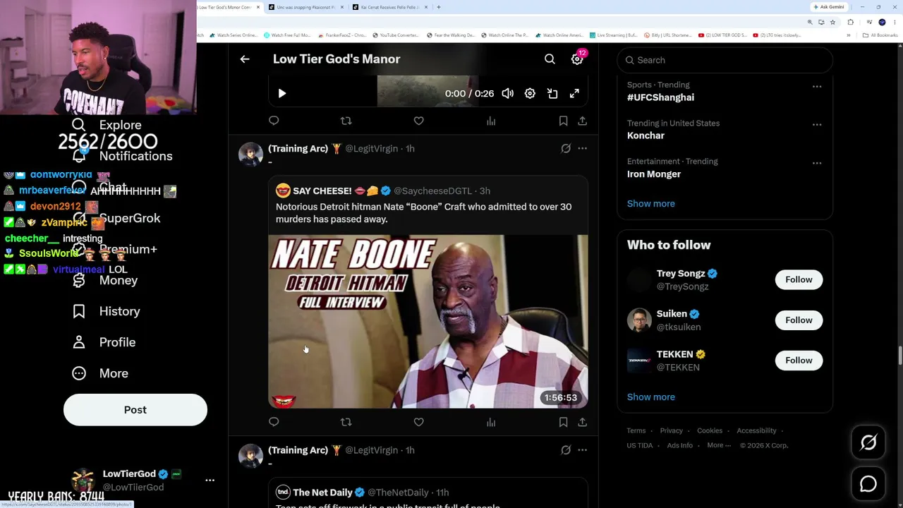Show more trending topics
The width and height of the screenshot is (903, 508).
[x=650, y=204]
